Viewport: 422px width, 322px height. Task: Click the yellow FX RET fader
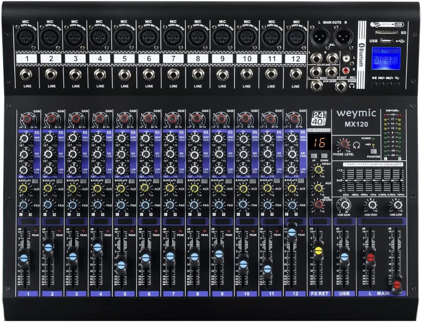tap(318, 251)
